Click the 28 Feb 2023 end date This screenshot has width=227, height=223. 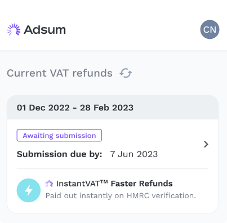pos(106,108)
